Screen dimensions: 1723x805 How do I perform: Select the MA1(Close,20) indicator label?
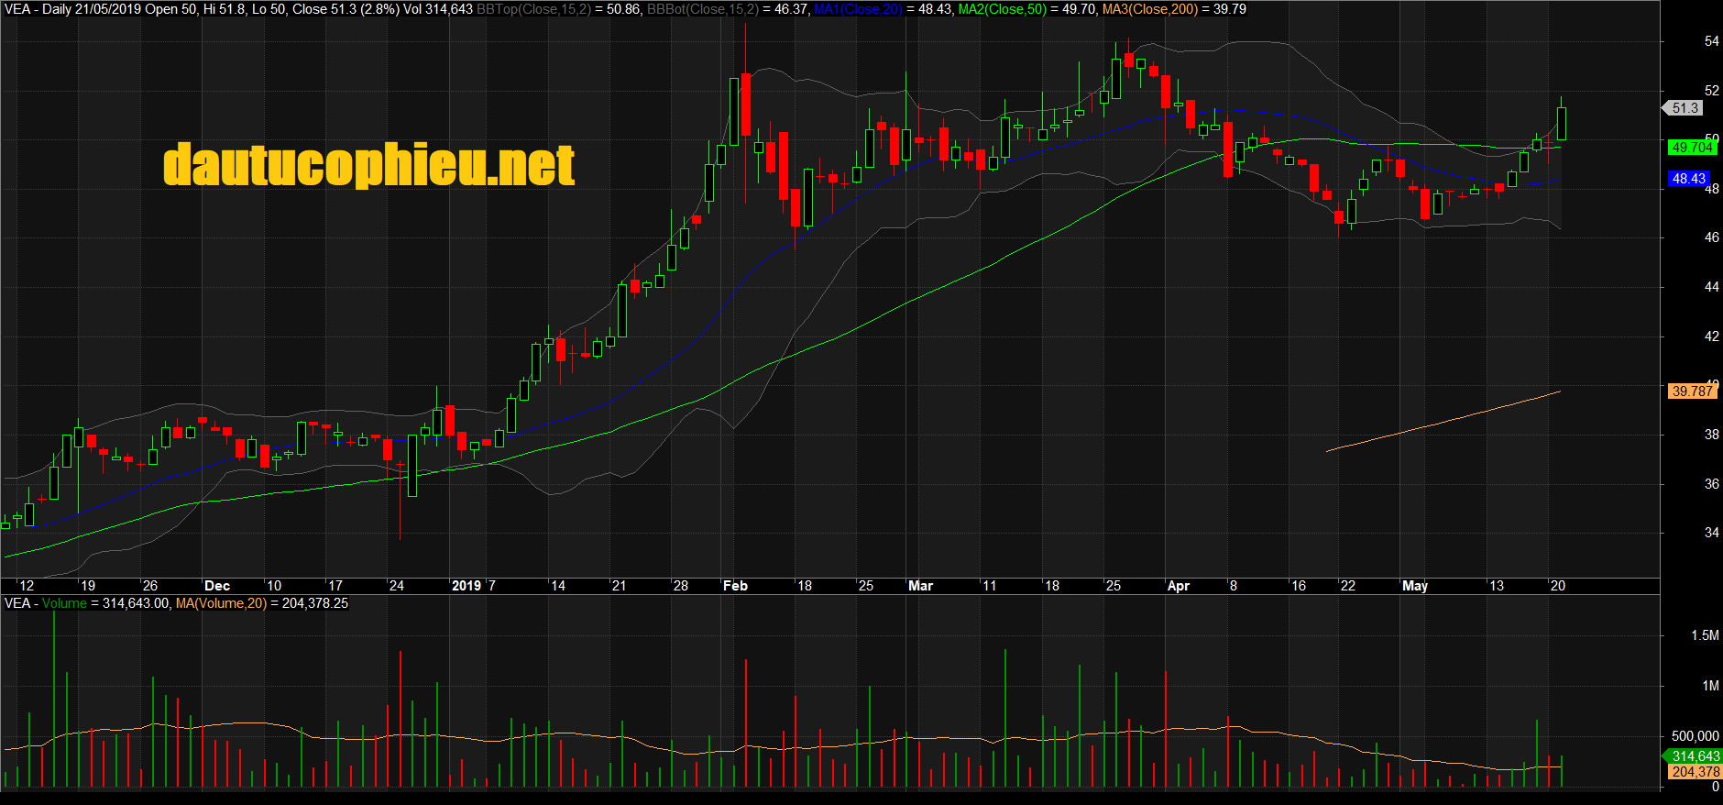858,9
